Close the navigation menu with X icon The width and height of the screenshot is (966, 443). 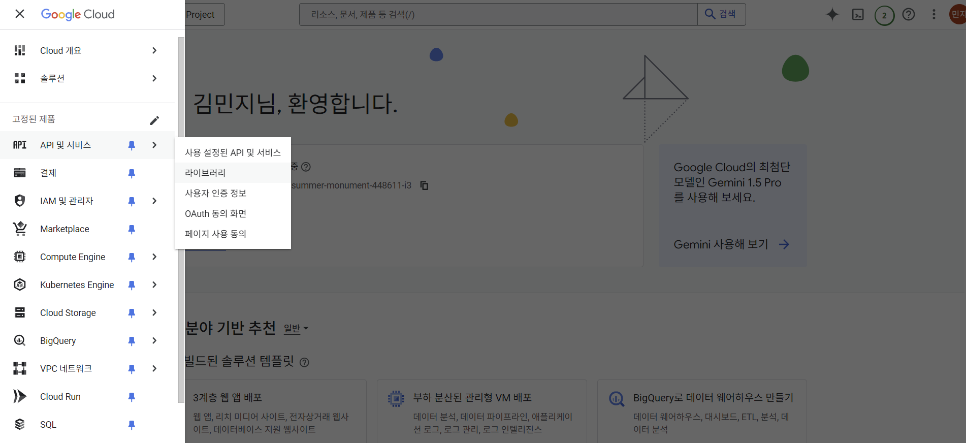pos(20,14)
